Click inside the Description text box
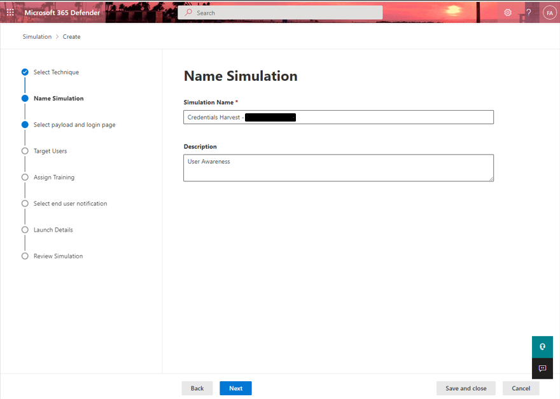The height and width of the screenshot is (399, 560). (x=338, y=167)
